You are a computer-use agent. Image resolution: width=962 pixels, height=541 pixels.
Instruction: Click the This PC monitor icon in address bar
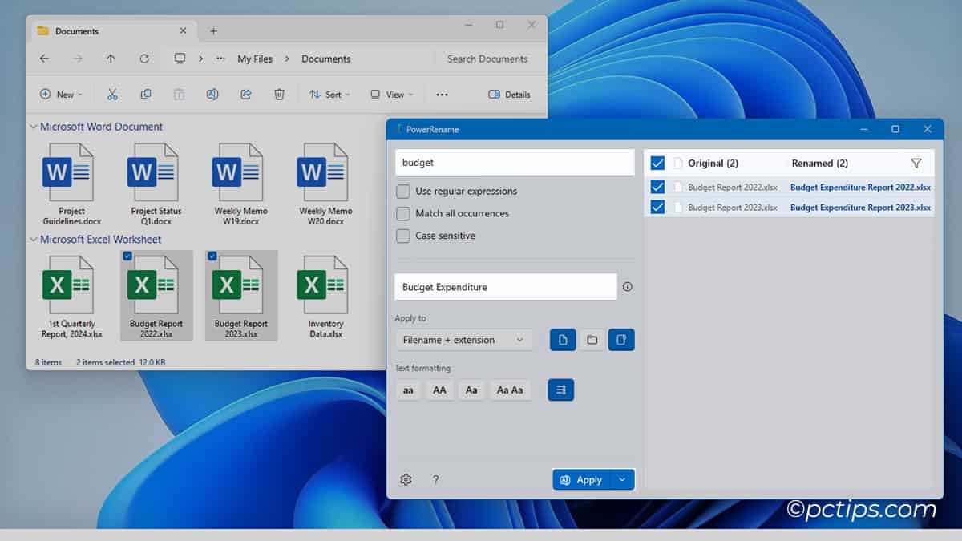[x=180, y=59]
